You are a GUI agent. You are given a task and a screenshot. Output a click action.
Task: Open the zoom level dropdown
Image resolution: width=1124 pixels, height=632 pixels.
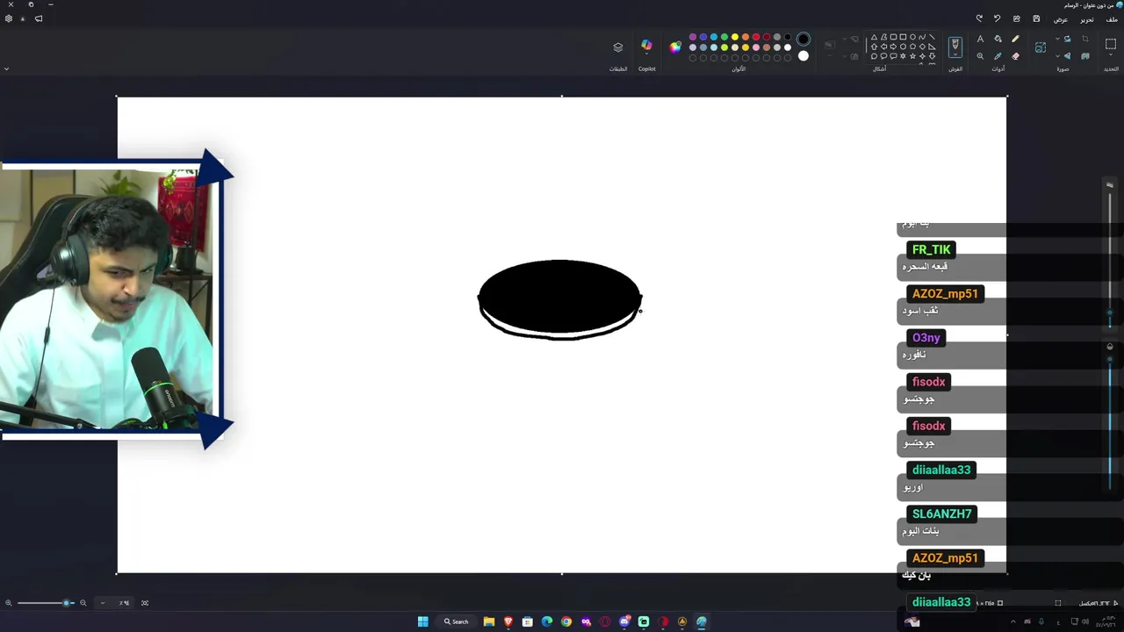pos(103,602)
